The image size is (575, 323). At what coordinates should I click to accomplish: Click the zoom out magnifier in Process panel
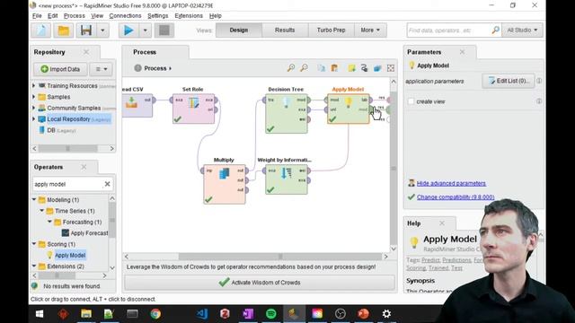pos(304,68)
